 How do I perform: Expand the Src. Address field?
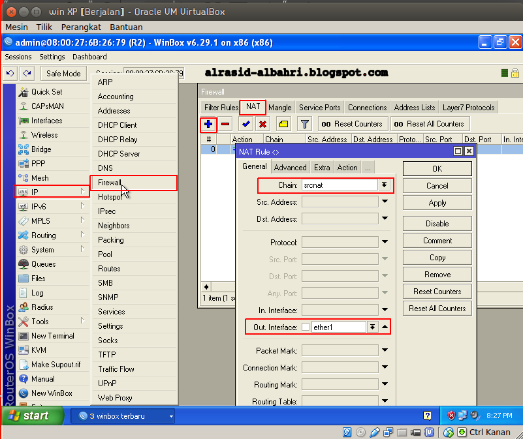[x=385, y=202]
